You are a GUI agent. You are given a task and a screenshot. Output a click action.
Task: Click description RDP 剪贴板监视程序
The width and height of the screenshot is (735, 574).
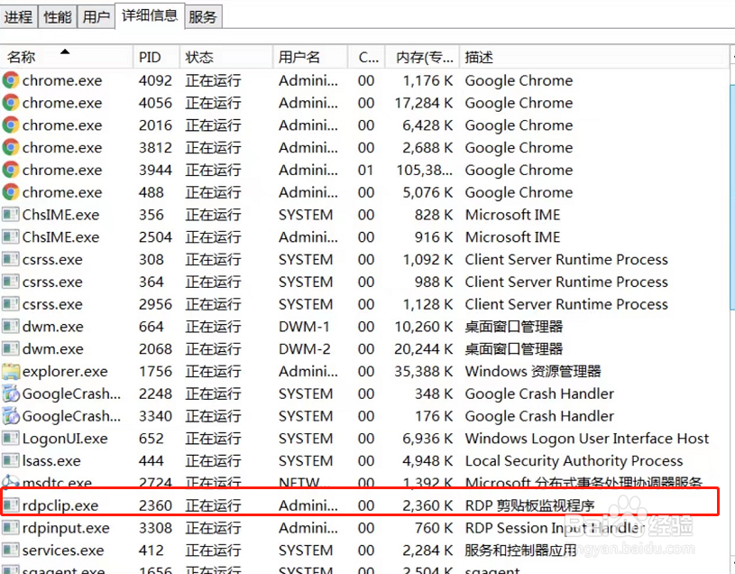pos(529,505)
